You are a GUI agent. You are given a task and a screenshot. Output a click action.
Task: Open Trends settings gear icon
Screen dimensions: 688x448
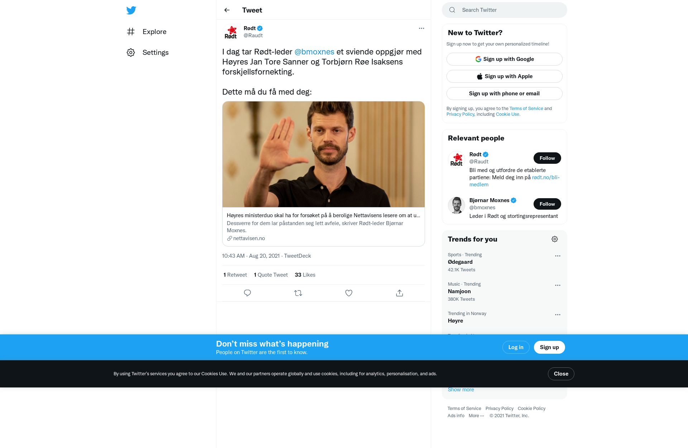[x=555, y=239]
